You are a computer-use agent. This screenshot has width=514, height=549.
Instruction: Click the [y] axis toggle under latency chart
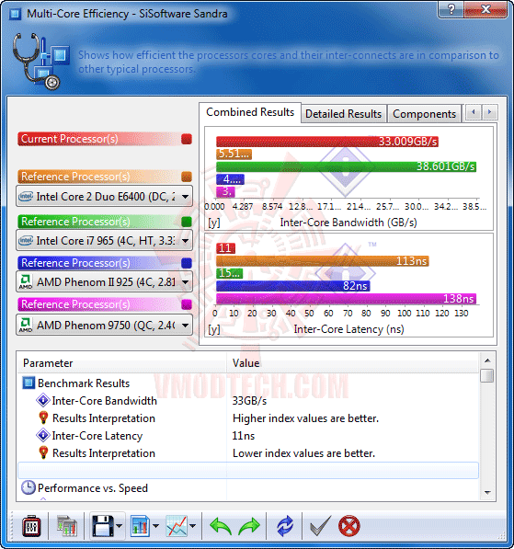click(214, 329)
